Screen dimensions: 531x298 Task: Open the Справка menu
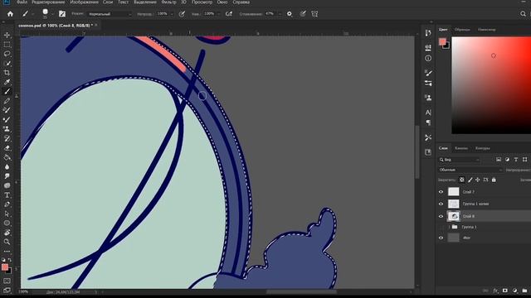pyautogui.click(x=241, y=2)
